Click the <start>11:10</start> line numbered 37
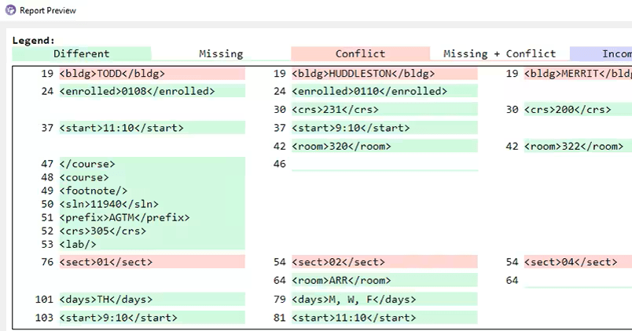Viewport: 632px width, 331px height. tap(152, 128)
